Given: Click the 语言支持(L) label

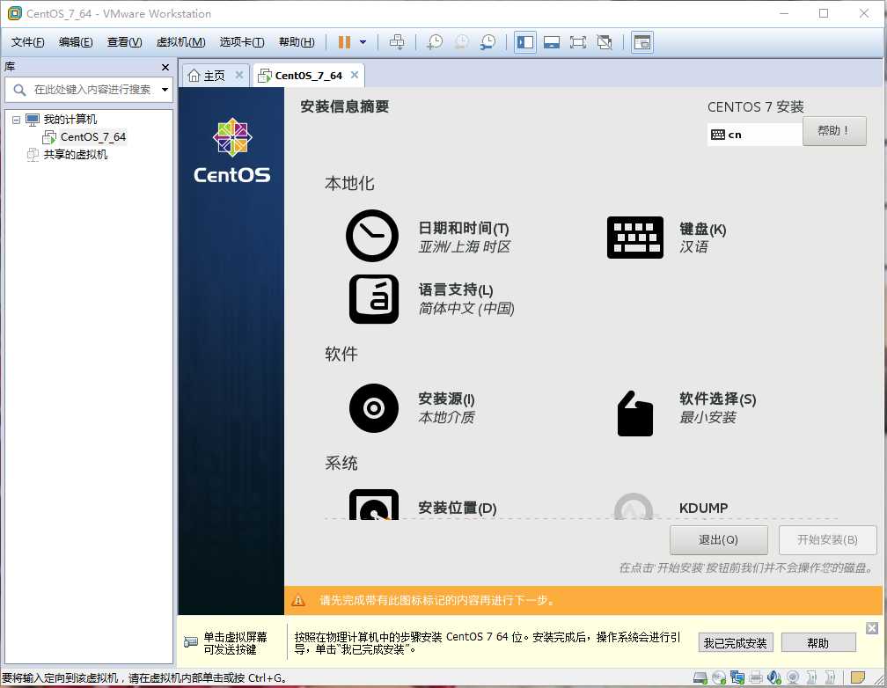Looking at the screenshot, I should coord(456,289).
